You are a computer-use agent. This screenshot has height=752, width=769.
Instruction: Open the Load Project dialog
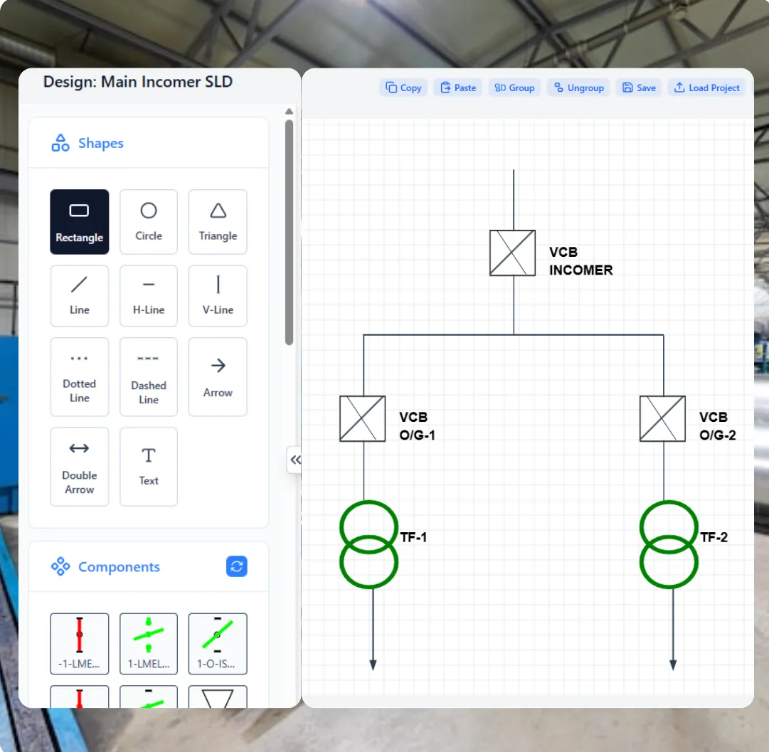pyautogui.click(x=706, y=88)
